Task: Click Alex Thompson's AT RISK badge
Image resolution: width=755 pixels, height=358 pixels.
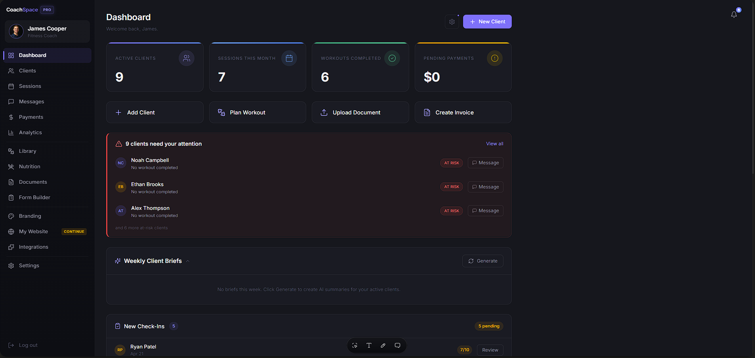Action: [x=452, y=211]
